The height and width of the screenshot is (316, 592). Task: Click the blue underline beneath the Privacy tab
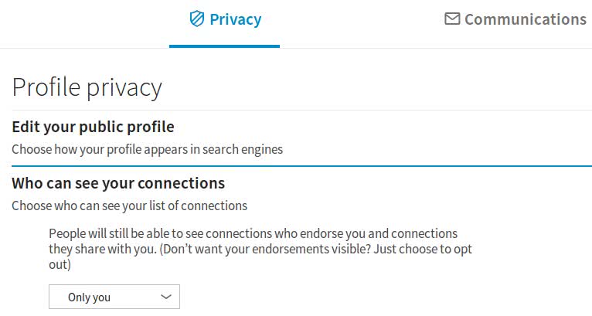tap(224, 46)
